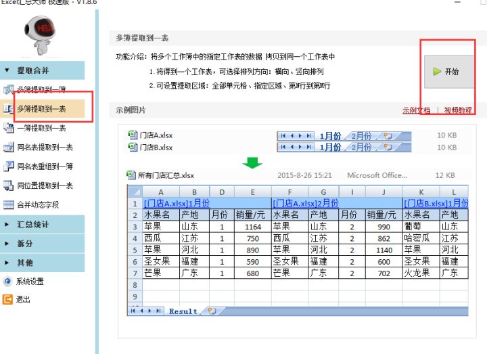Screen dimensions: 487x354
Task: Click the green play icon on 开始
Action: (x=437, y=72)
